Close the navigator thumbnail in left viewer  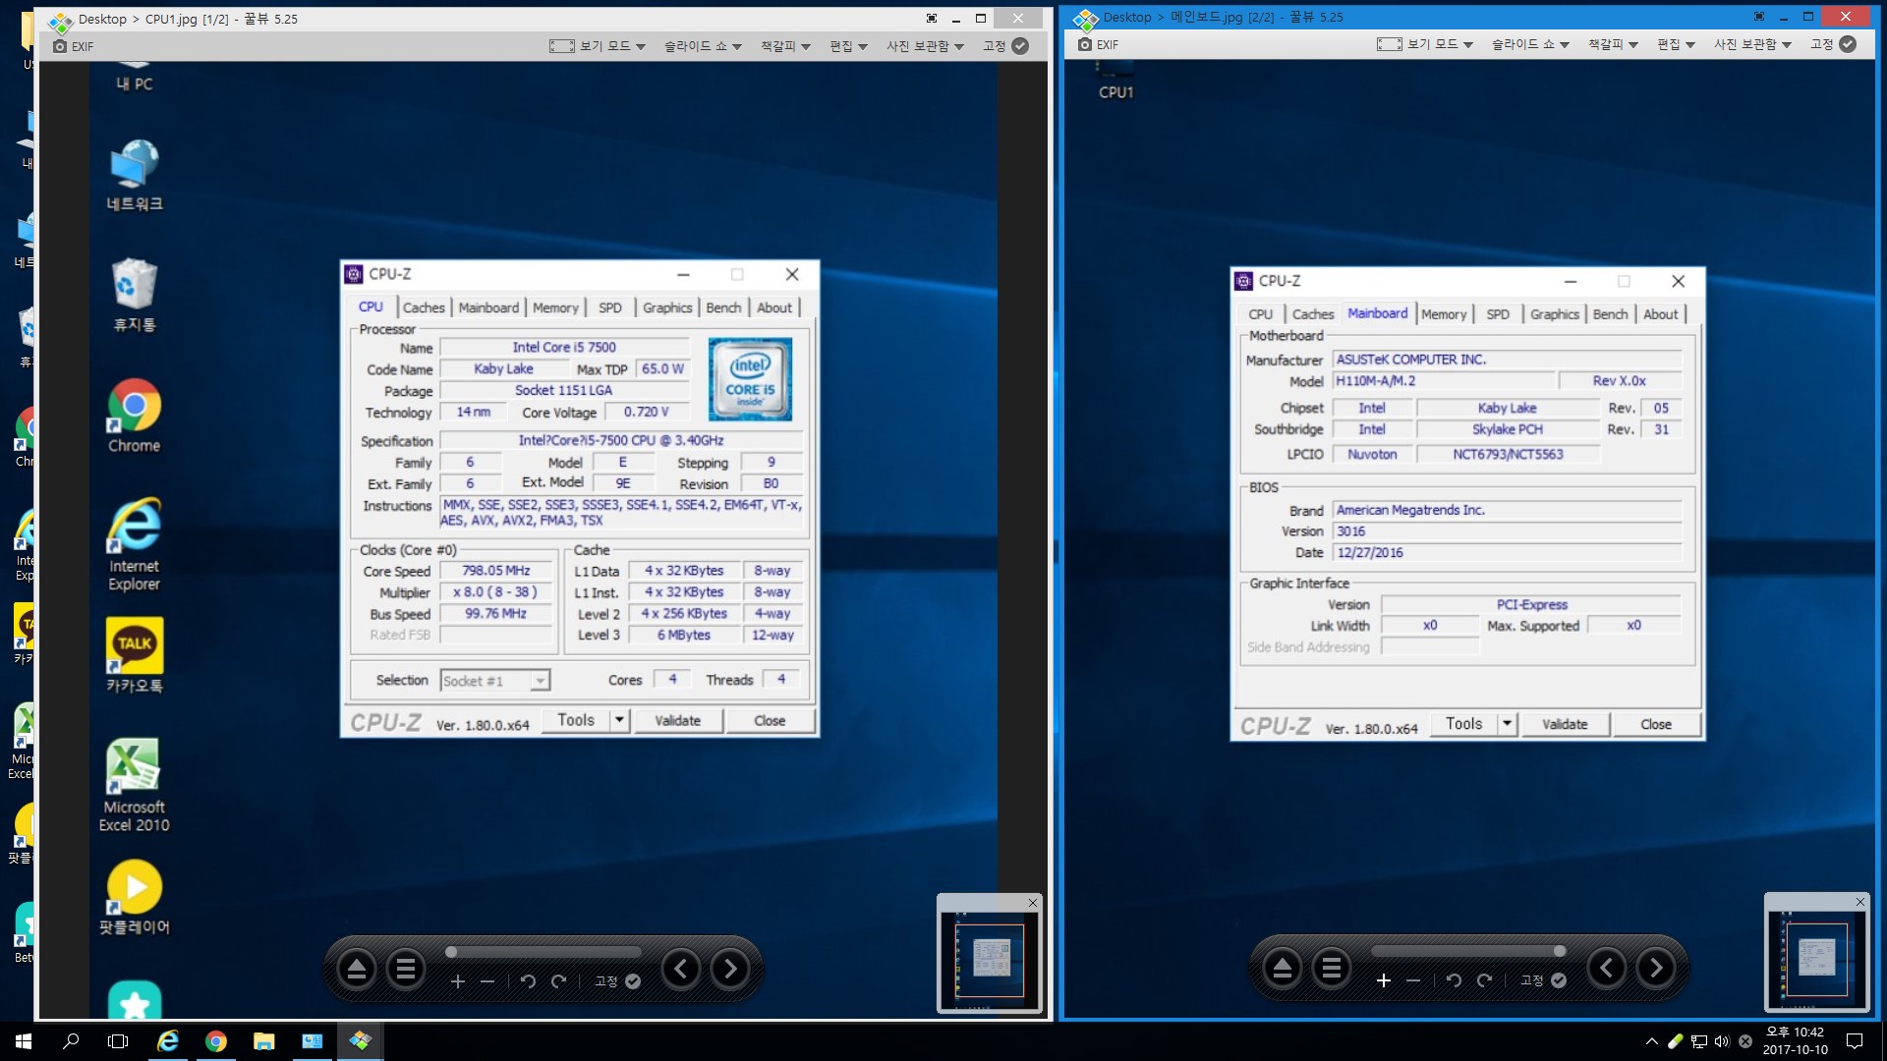1032,902
